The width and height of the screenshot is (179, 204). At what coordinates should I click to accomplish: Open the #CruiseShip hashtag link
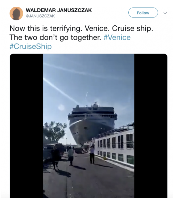point(31,46)
